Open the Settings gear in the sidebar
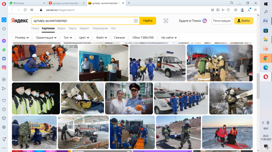Viewport: 272px width, 152px height. pos(4,127)
